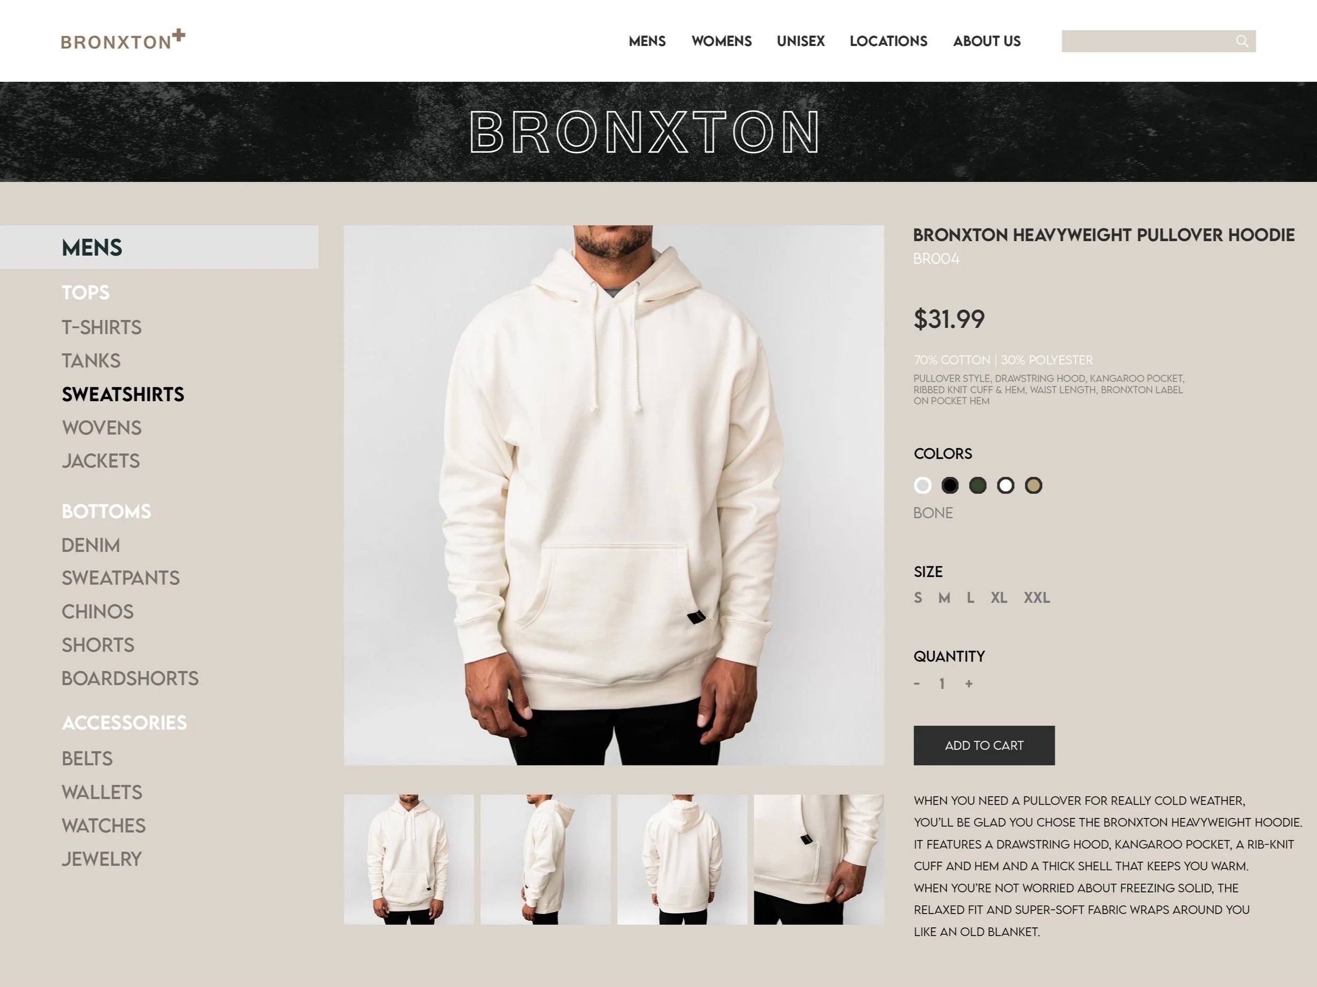The height and width of the screenshot is (987, 1317).
Task: Open the About Us page
Action: pyautogui.click(x=986, y=41)
